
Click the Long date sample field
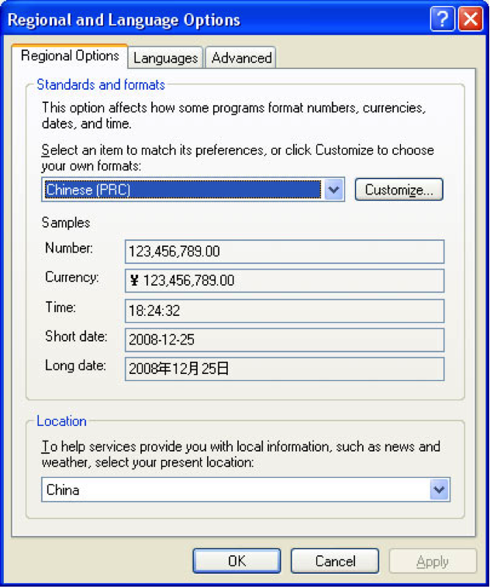284,369
